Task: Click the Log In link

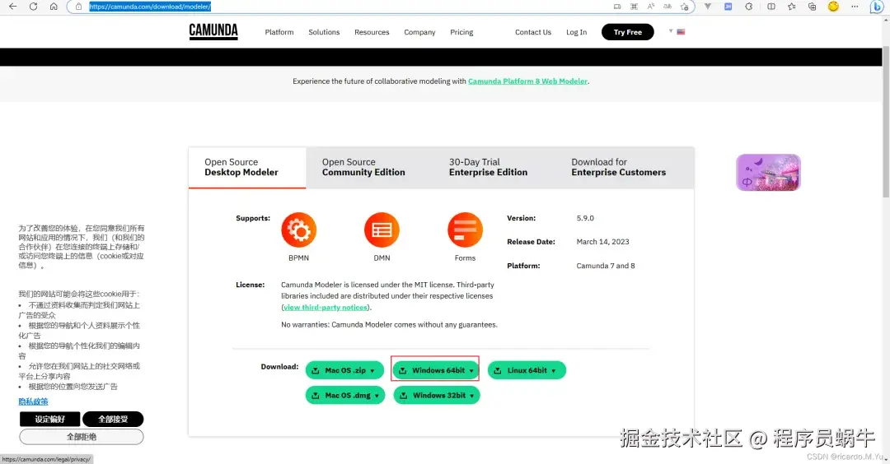Action: [576, 32]
